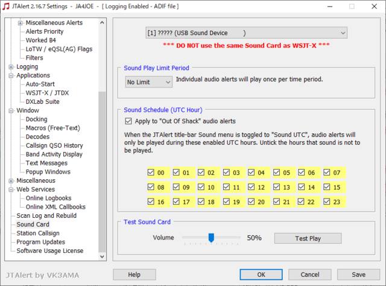Open Online Logbooks settings
Screen dimensions: 386x286
tap(48, 198)
